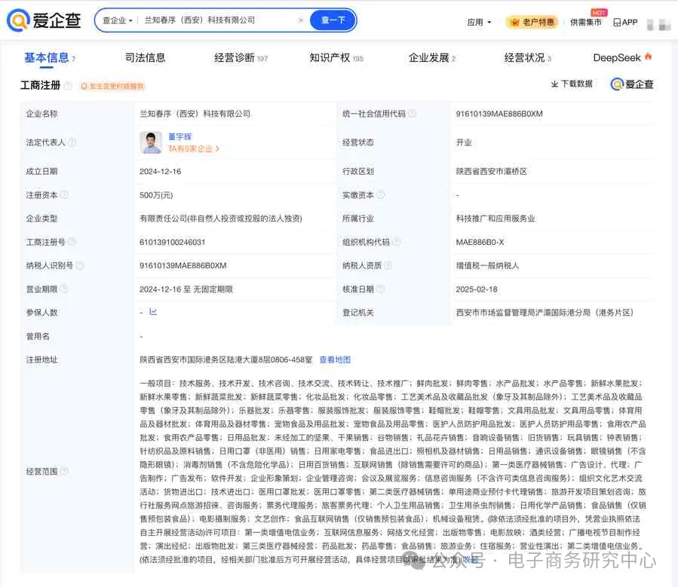Click establishment date 2024-12-16
Image resolution: width=678 pixels, height=587 pixels.
[x=160, y=172]
